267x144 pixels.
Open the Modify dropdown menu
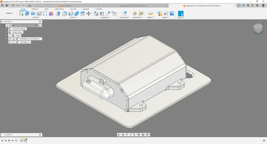tap(73, 18)
